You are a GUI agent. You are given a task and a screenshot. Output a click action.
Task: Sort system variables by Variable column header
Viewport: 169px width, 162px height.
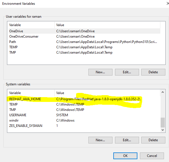(31, 93)
